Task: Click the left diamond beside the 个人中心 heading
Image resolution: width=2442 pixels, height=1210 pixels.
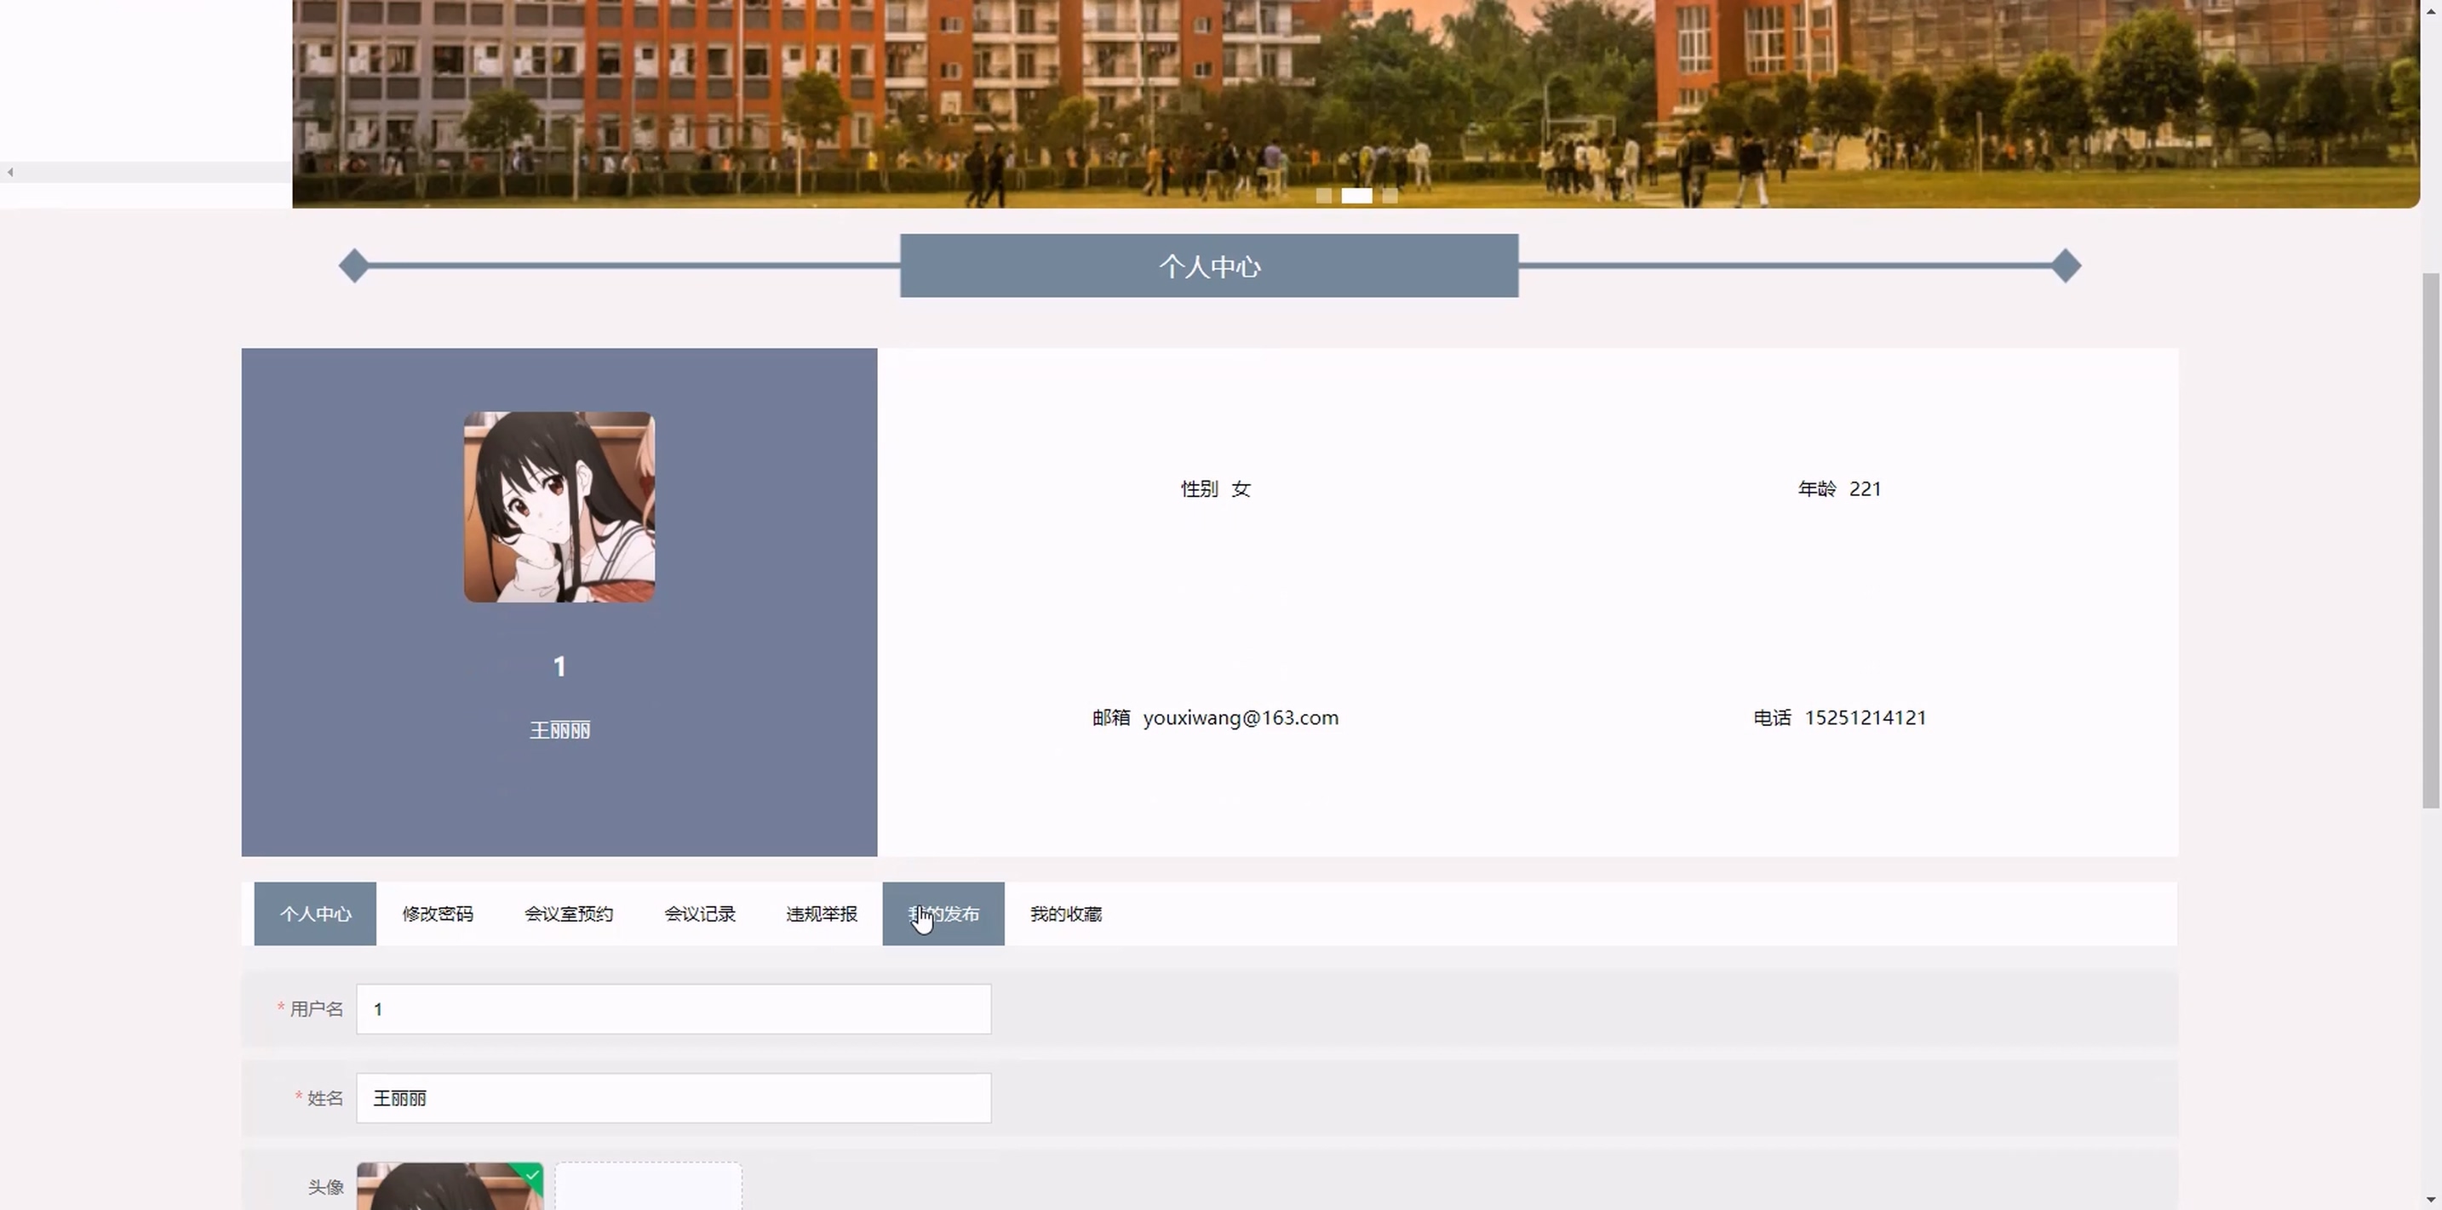Action: 353,266
